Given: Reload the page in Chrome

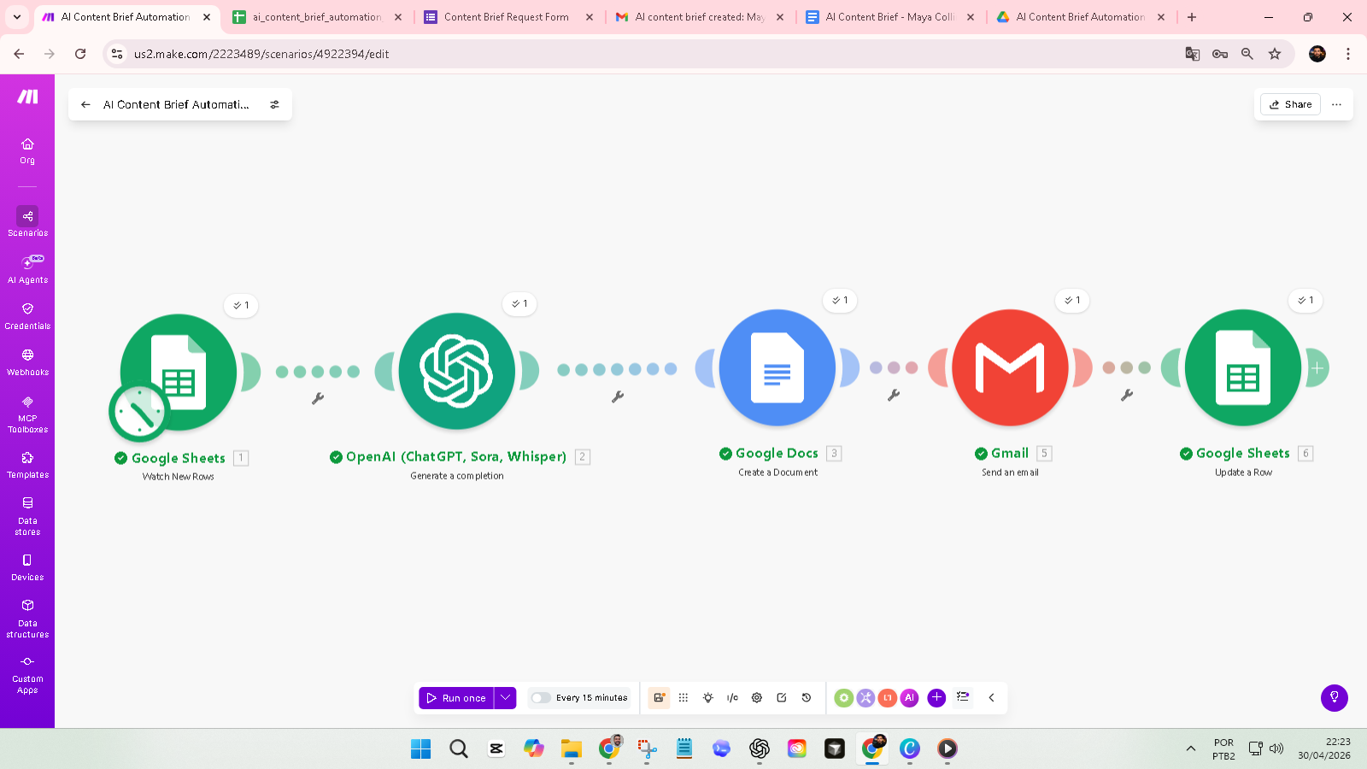Looking at the screenshot, I should (80, 54).
